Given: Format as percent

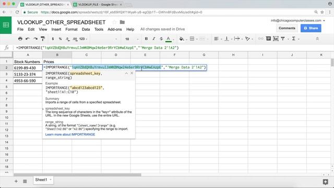Looking at the screenshot, I should tap(61, 39).
